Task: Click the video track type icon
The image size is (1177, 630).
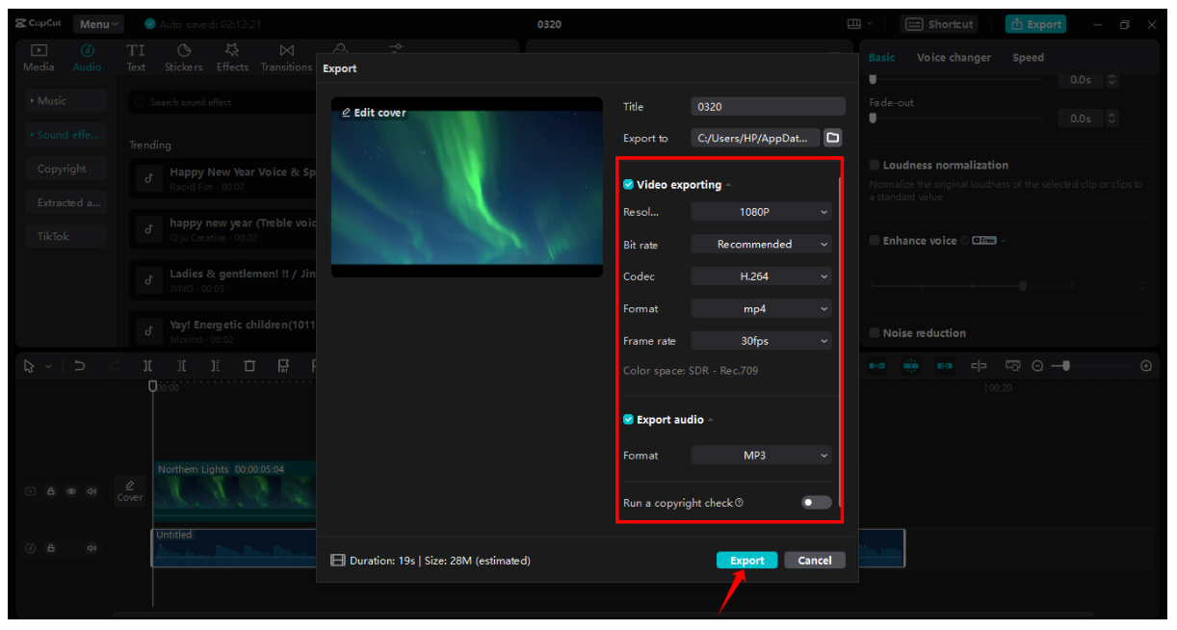Action: point(31,491)
